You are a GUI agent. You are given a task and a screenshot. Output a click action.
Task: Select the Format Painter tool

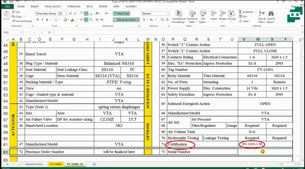tap(22, 21)
